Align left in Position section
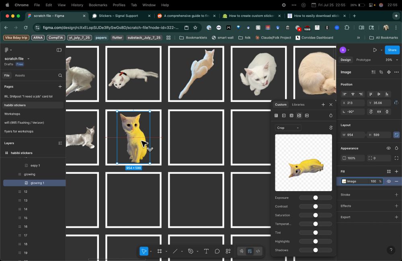The image size is (402, 261). [x=345, y=94]
